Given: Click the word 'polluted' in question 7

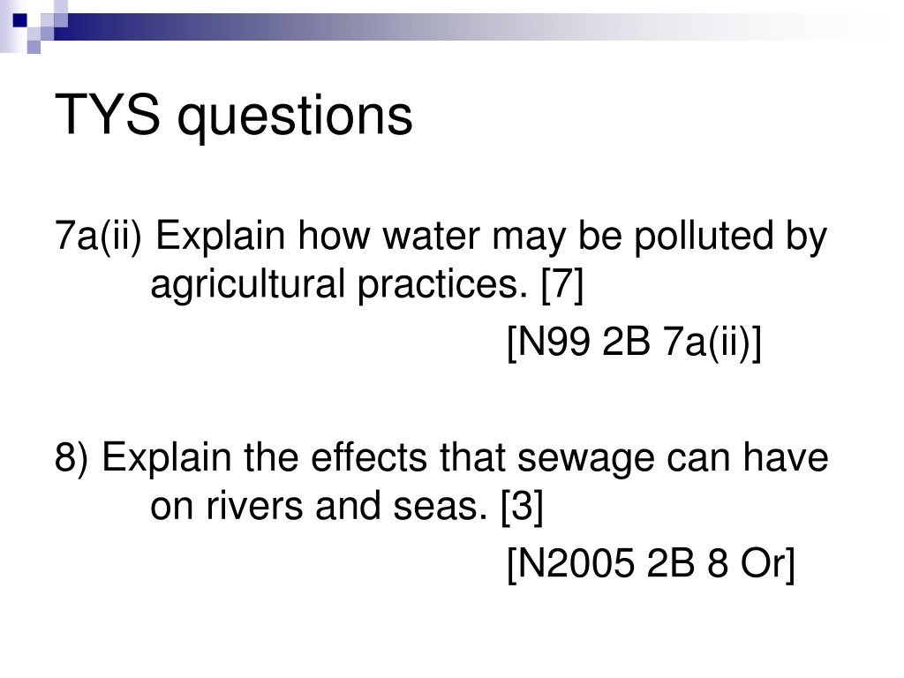Looking at the screenshot, I should [x=704, y=237].
